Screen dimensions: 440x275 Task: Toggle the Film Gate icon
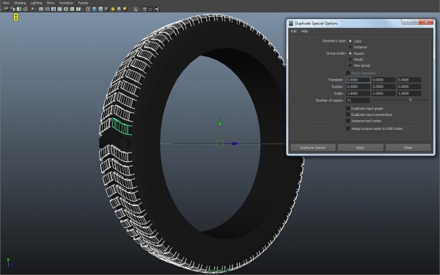(47, 9)
